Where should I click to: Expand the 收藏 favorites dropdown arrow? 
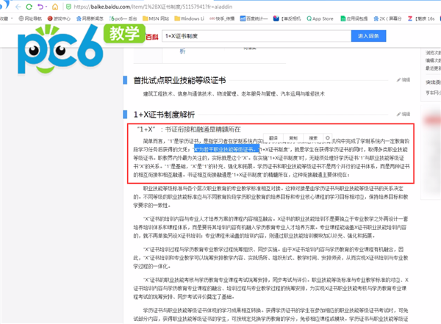click(x=12, y=18)
